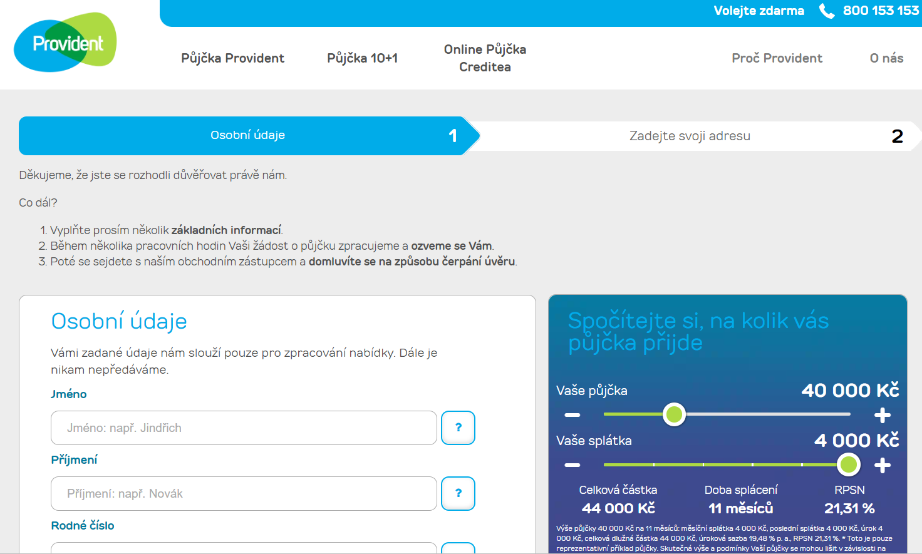
Task: Focus the Jméno input field
Action: click(244, 428)
